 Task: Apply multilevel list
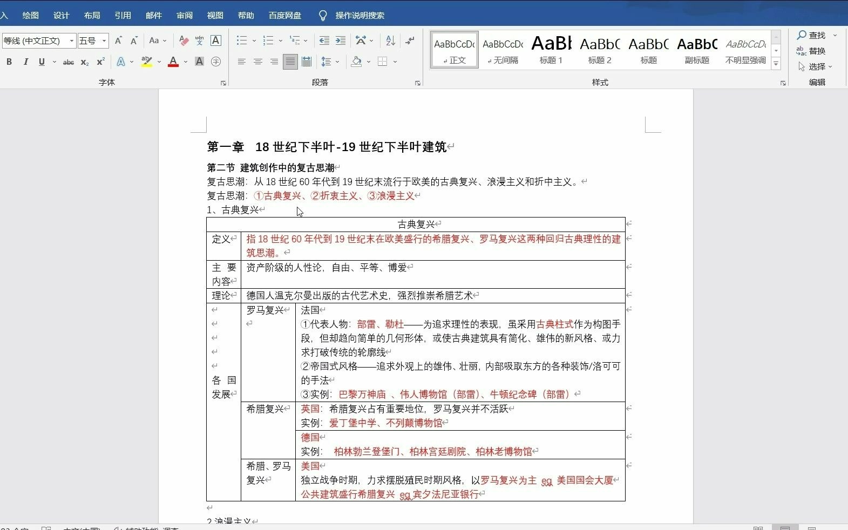pyautogui.click(x=295, y=40)
